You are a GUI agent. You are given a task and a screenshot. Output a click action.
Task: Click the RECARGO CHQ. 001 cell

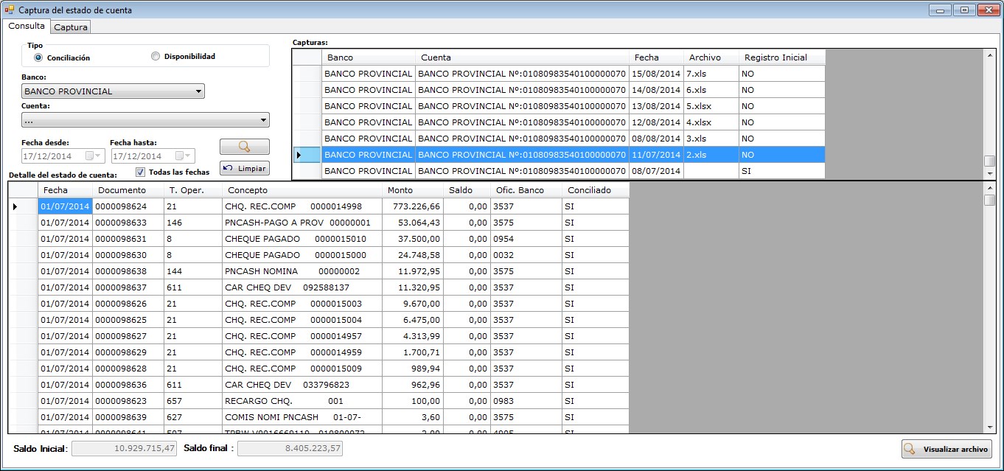[x=301, y=401]
